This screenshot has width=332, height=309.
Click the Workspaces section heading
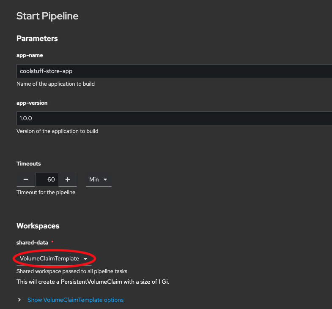click(x=38, y=226)
